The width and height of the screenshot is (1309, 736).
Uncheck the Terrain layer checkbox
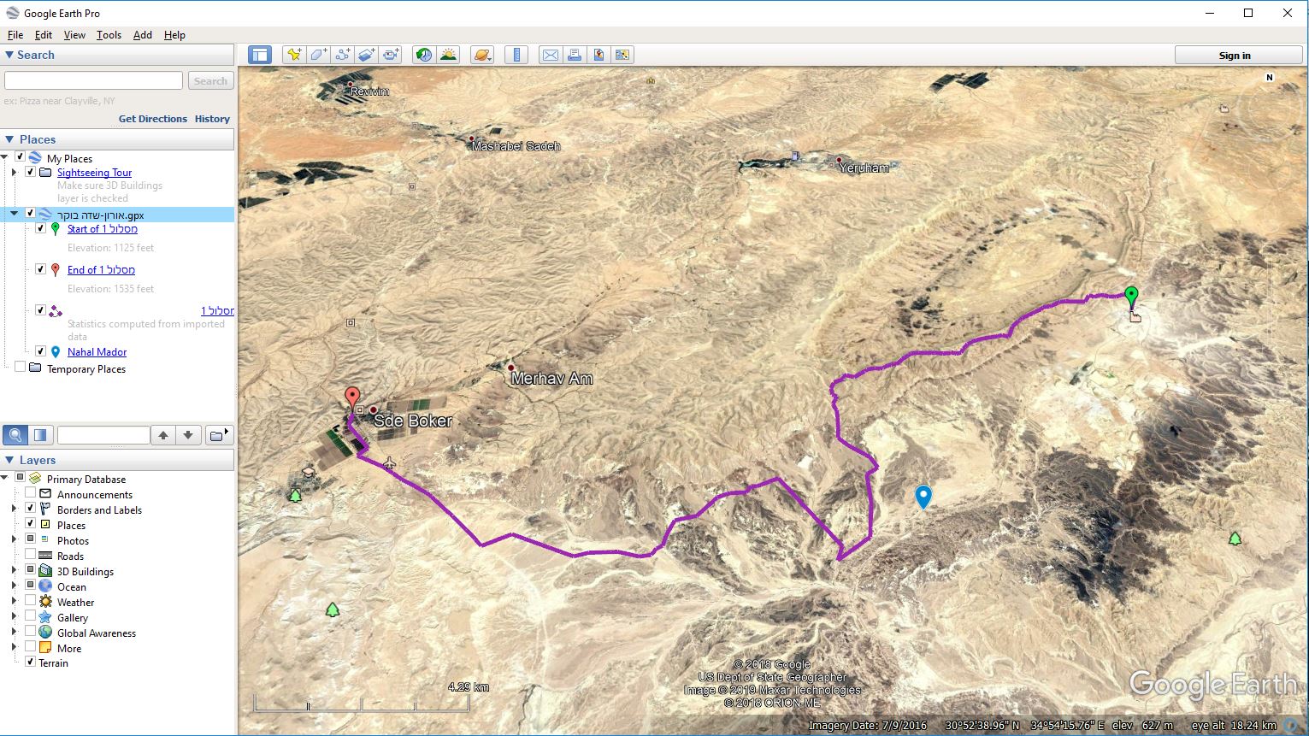30,662
